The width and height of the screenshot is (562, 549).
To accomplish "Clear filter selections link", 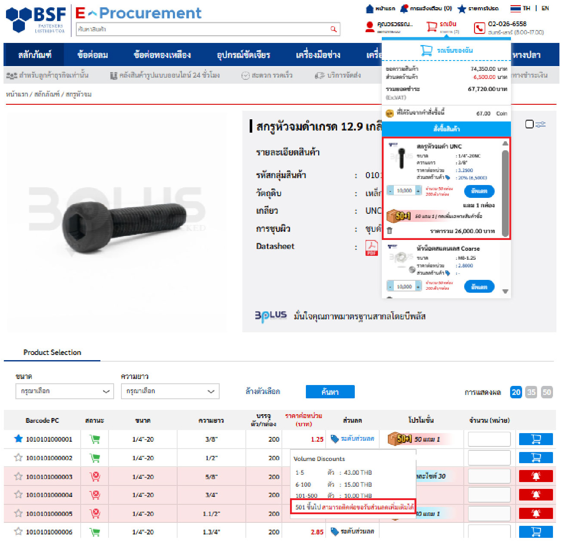I will pyautogui.click(x=263, y=391).
